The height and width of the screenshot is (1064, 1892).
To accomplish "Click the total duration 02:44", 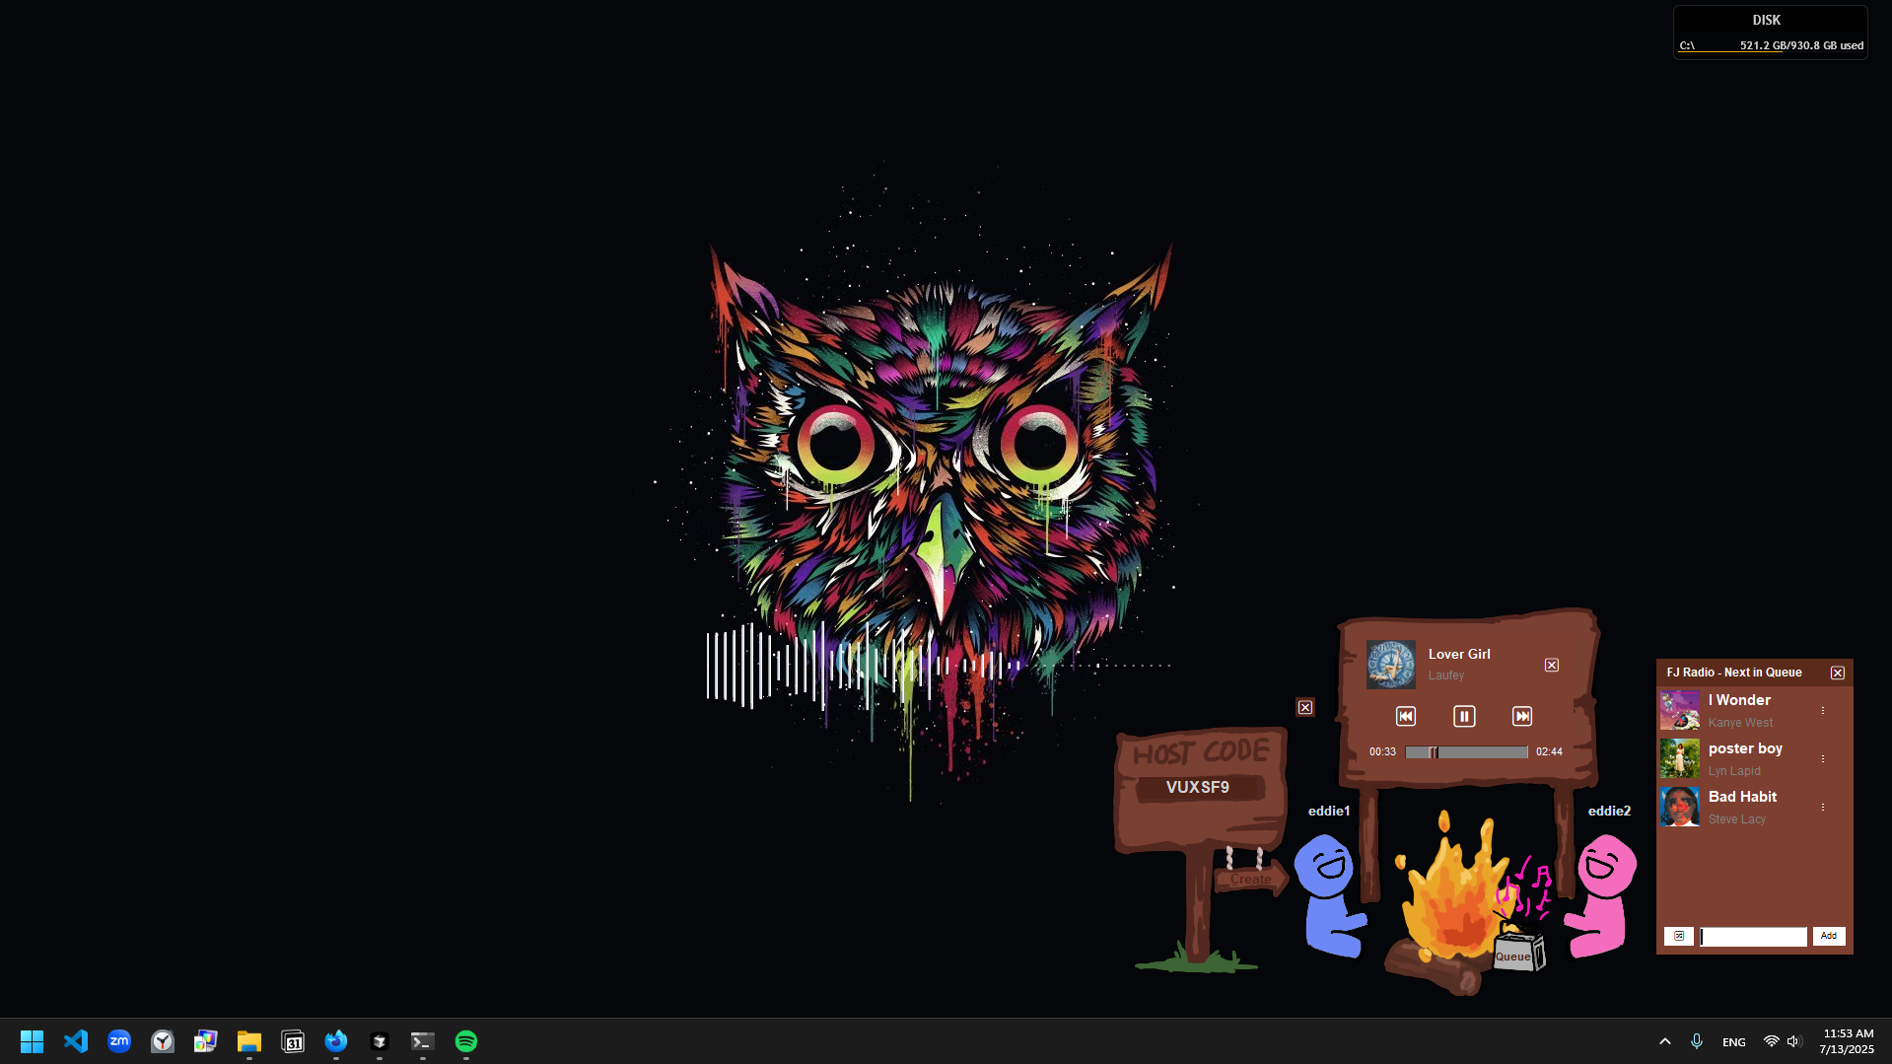I will click(x=1549, y=751).
